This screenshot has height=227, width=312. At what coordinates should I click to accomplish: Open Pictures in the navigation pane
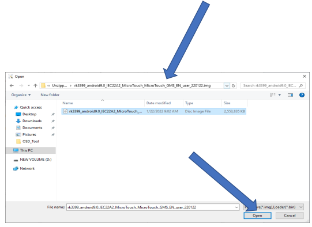coord(29,135)
